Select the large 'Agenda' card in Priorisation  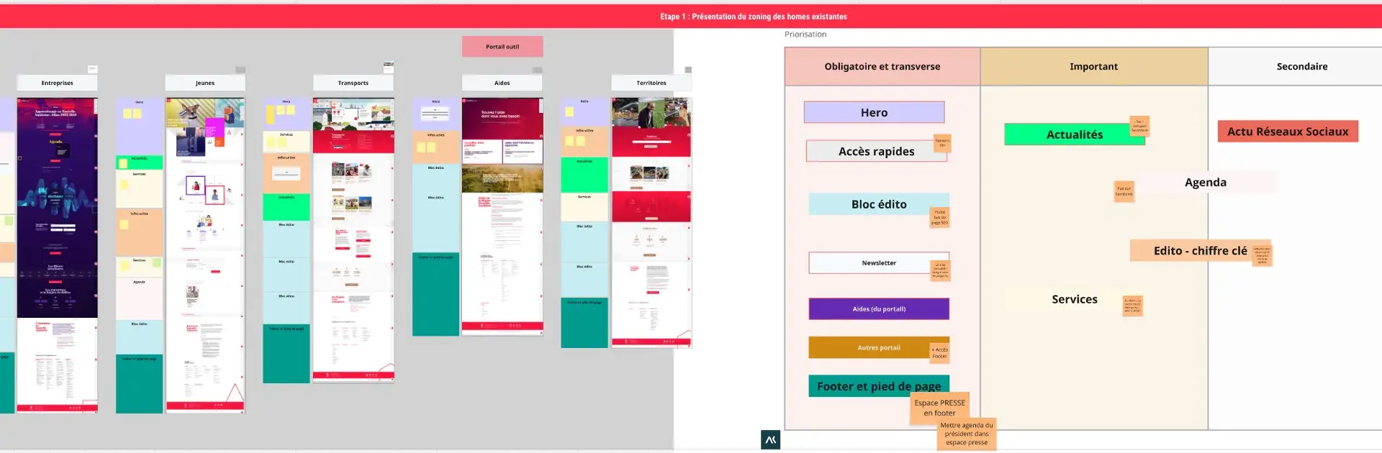(x=1206, y=182)
